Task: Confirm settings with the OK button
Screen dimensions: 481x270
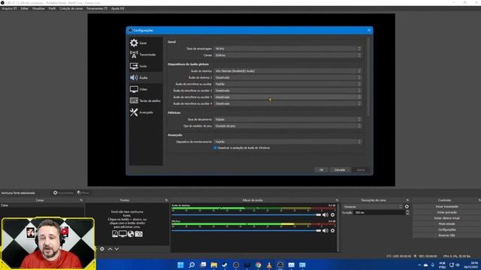Action: click(321, 170)
